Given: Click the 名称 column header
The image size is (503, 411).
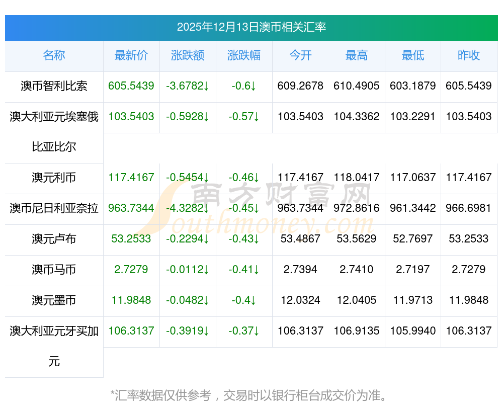Looking at the screenshot, I should pos(54,55).
